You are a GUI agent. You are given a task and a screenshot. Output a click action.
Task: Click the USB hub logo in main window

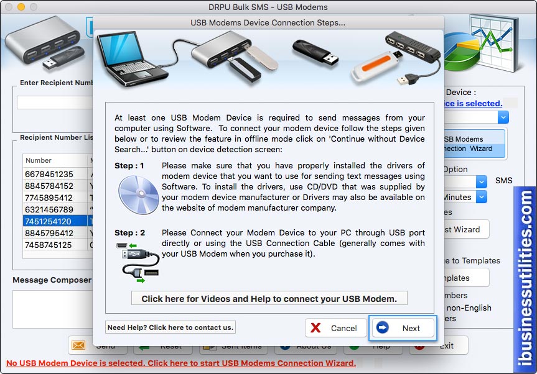tap(45, 43)
